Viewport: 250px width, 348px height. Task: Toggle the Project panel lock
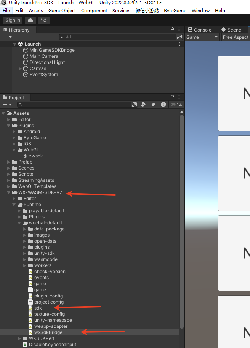click(173, 97)
